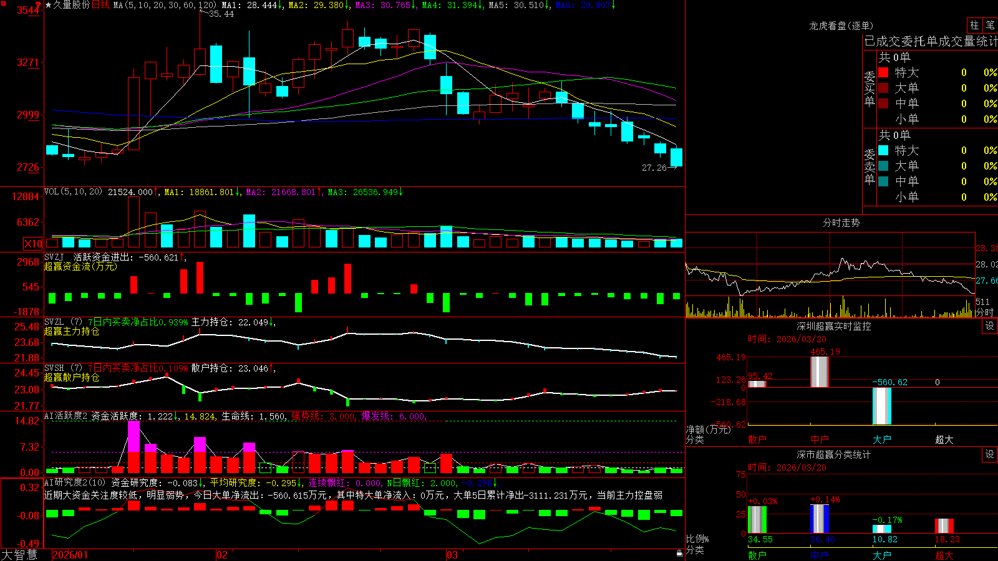This screenshot has width=998, height=561.
Task: Click the teal 大单 sell-order swatch
Action: point(883,166)
